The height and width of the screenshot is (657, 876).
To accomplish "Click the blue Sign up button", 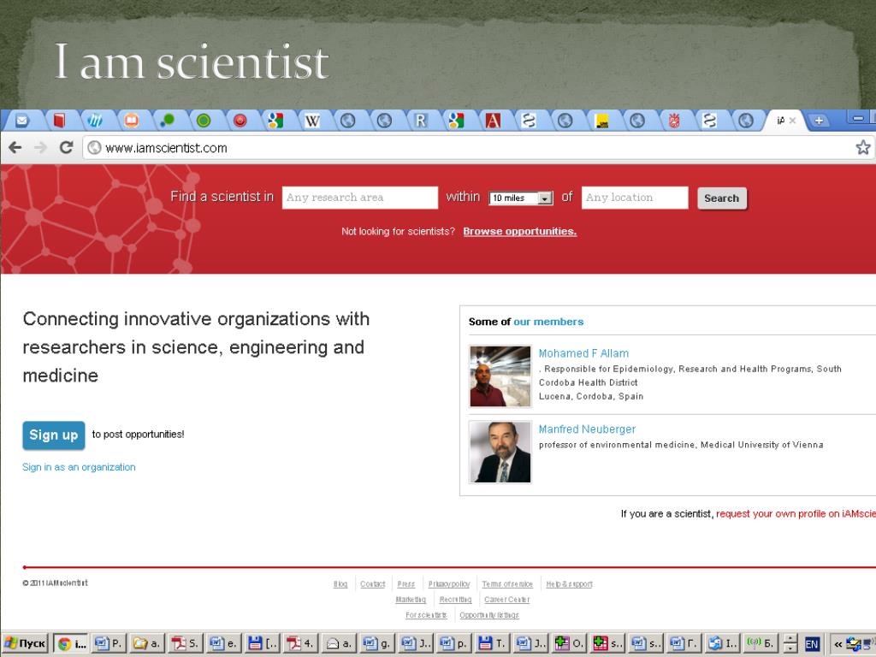I will click(54, 435).
